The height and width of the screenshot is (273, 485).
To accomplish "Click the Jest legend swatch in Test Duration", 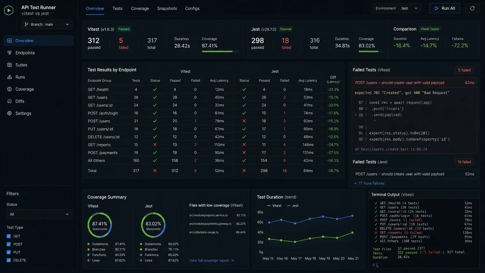I will [289, 206].
